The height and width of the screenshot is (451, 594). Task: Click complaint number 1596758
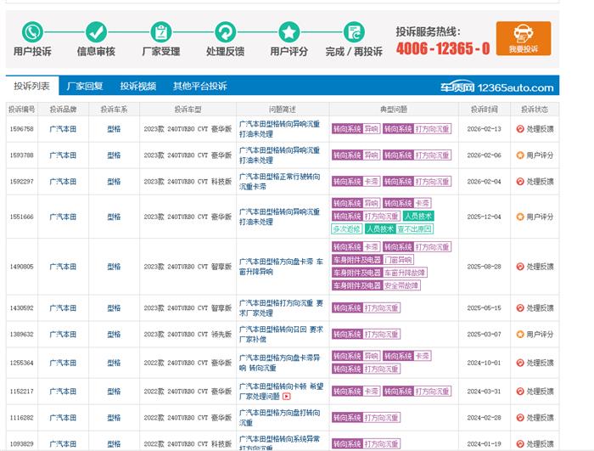pyautogui.click(x=21, y=129)
